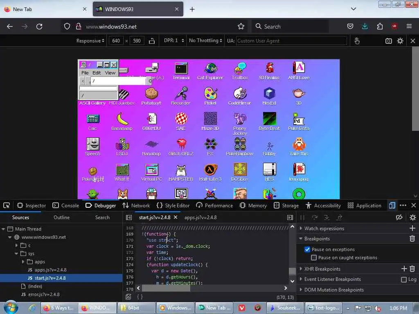Toggle pretty print source braces
Image resolution: width=419 pixels, height=314 pixels.
point(140,297)
